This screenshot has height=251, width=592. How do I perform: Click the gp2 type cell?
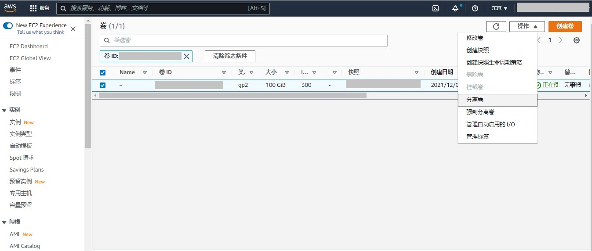point(243,85)
